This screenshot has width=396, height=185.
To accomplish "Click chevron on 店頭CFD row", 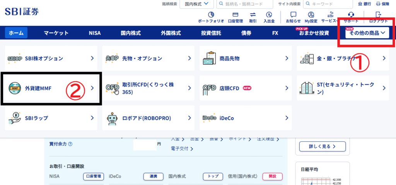I will click(x=287, y=88).
